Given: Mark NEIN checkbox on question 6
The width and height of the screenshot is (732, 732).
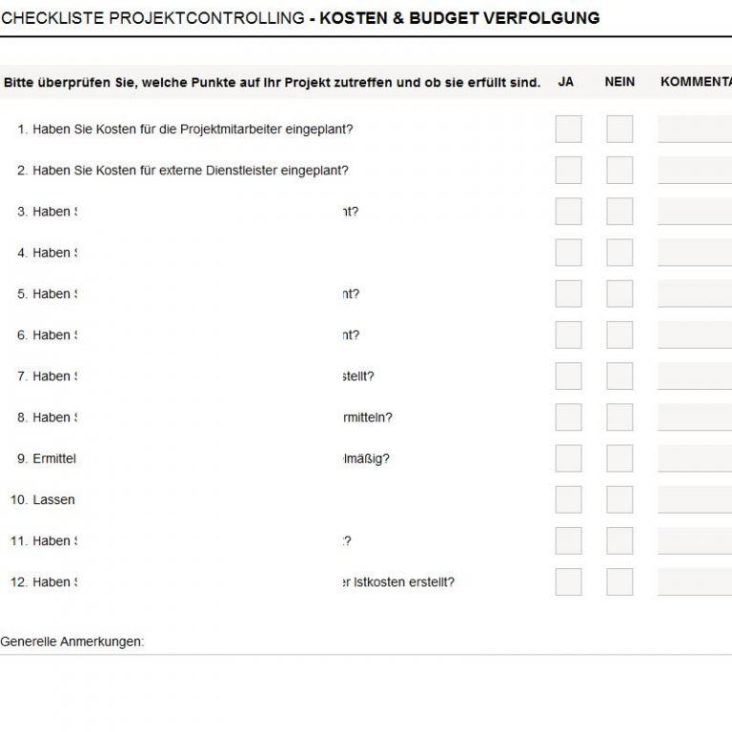Looking at the screenshot, I should pos(620,335).
